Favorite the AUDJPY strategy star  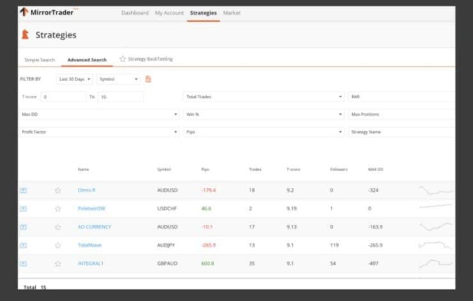coord(58,245)
